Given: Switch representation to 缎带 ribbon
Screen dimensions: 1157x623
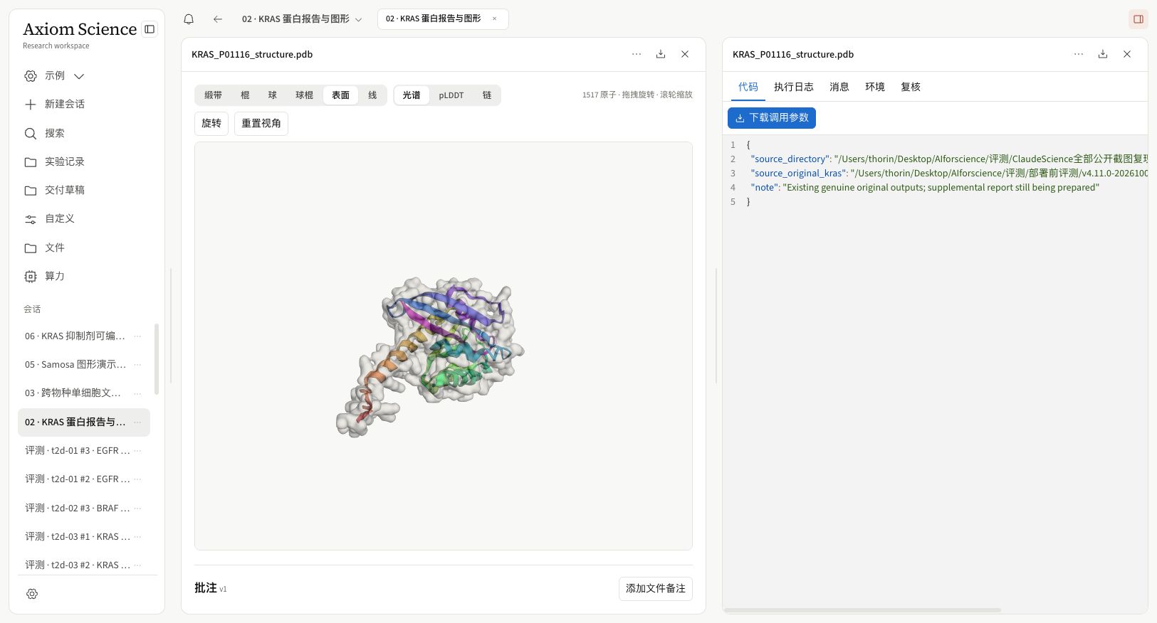Looking at the screenshot, I should pos(213,95).
